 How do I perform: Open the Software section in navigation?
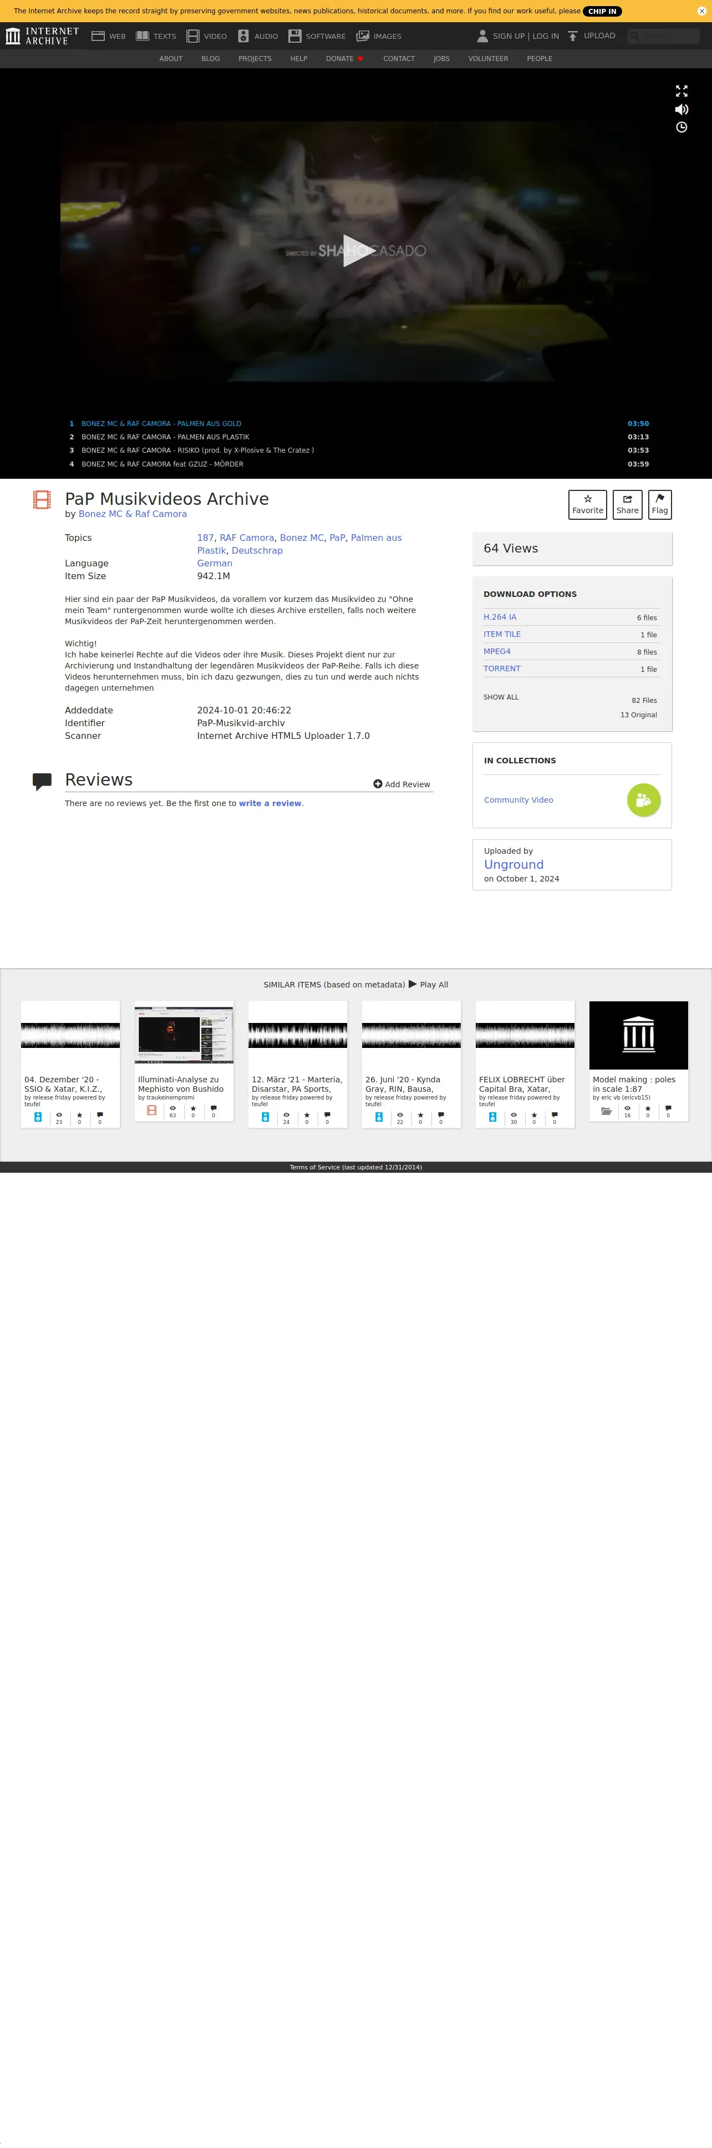point(317,36)
